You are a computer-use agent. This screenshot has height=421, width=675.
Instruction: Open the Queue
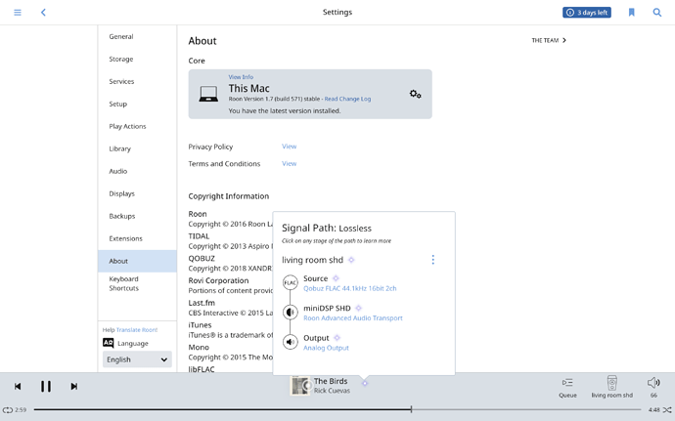tap(567, 387)
